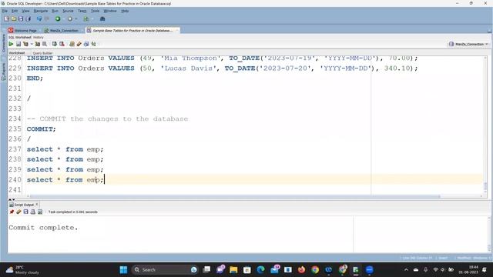Image resolution: width=493 pixels, height=277 pixels.
Task: Open the Help menu
Action: 125,11
